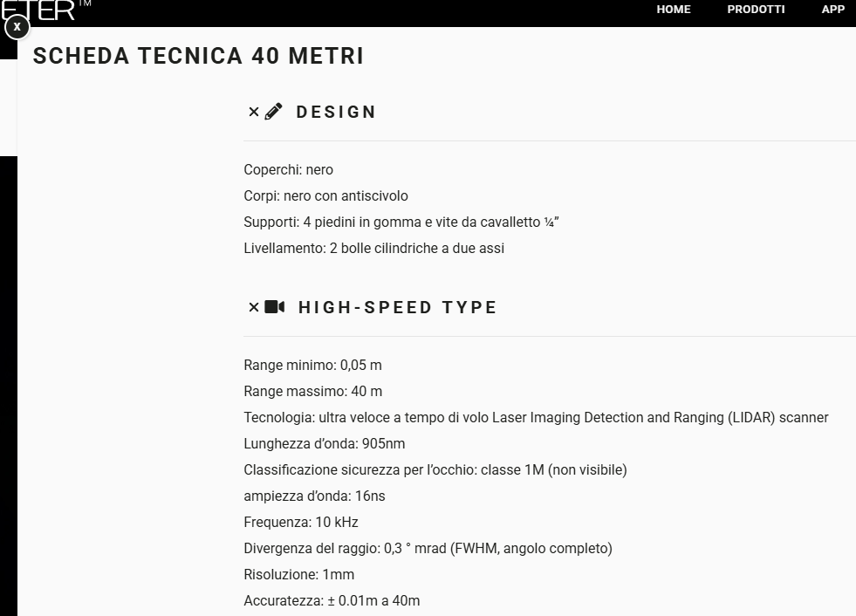Toggle the DESIGN section heading

(336, 112)
